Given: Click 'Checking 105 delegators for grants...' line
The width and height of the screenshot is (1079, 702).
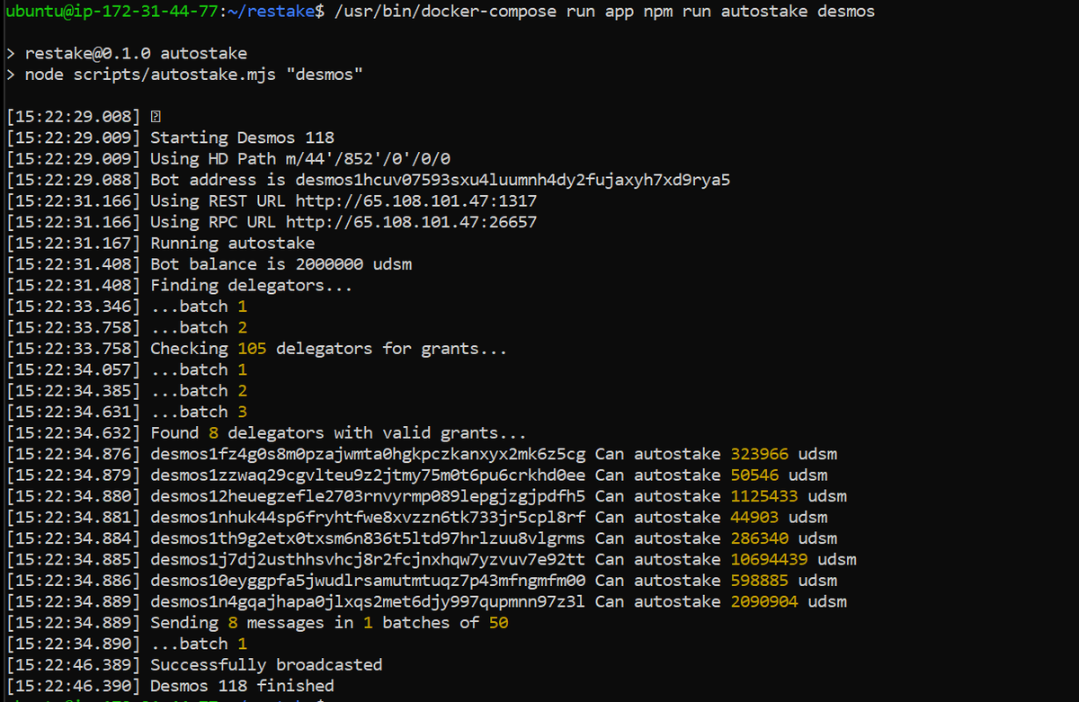Looking at the screenshot, I should pos(329,349).
